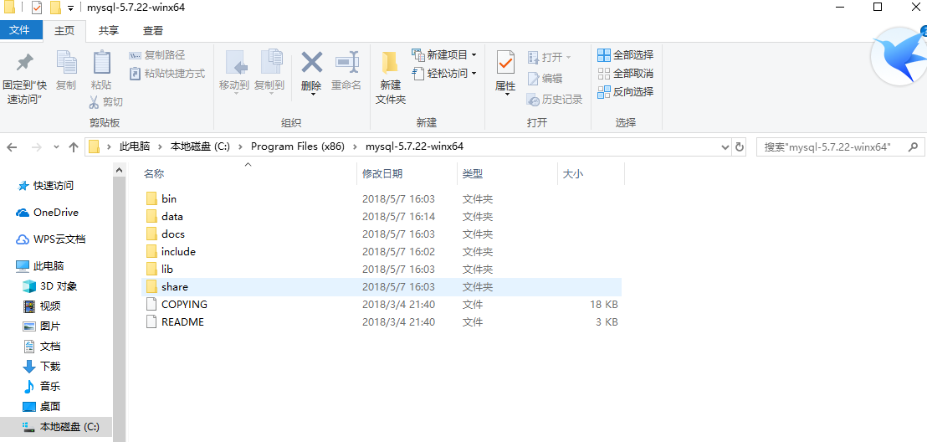Open WPS云文档 in the navigation pane
927x442 pixels.
(51, 239)
